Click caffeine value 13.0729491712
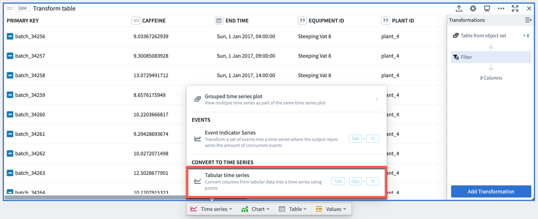The height and width of the screenshot is (219, 538). point(151,75)
